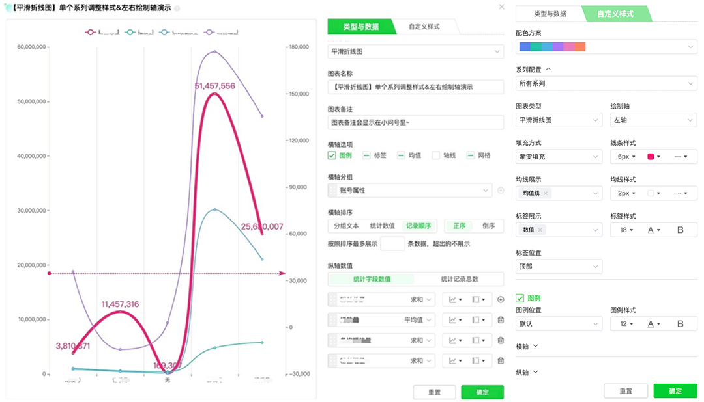Click 确定 below the 纵轴 expander
The width and height of the screenshot is (704, 402).
(x=675, y=391)
